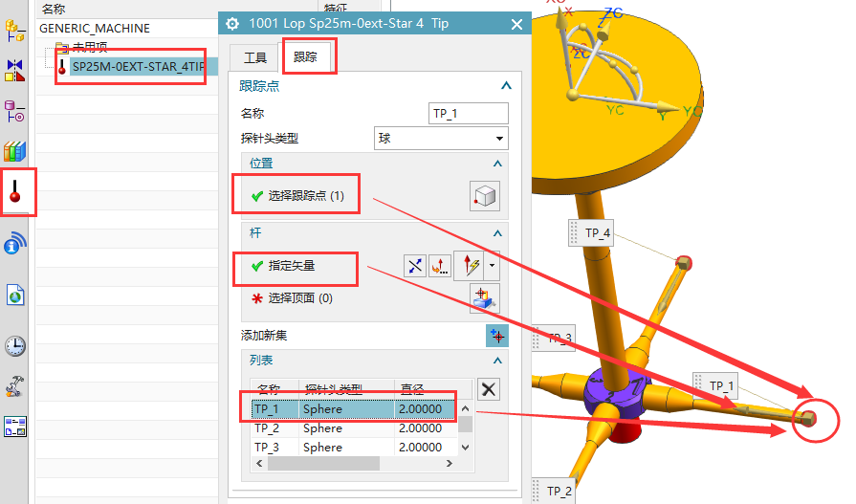
Task: Click the point dialog cube icon
Action: coord(485,196)
